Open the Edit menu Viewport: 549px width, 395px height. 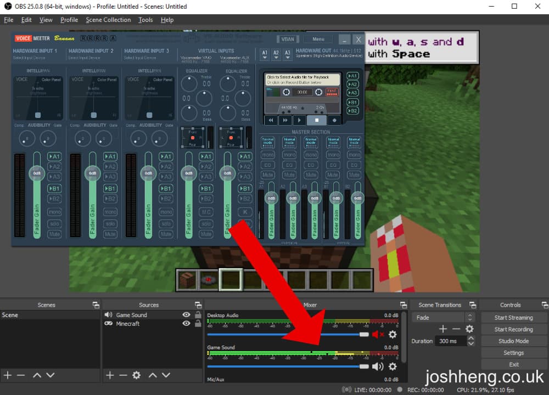tap(26, 20)
